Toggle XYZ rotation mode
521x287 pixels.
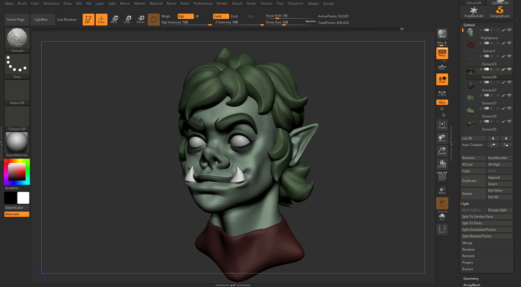(442, 102)
